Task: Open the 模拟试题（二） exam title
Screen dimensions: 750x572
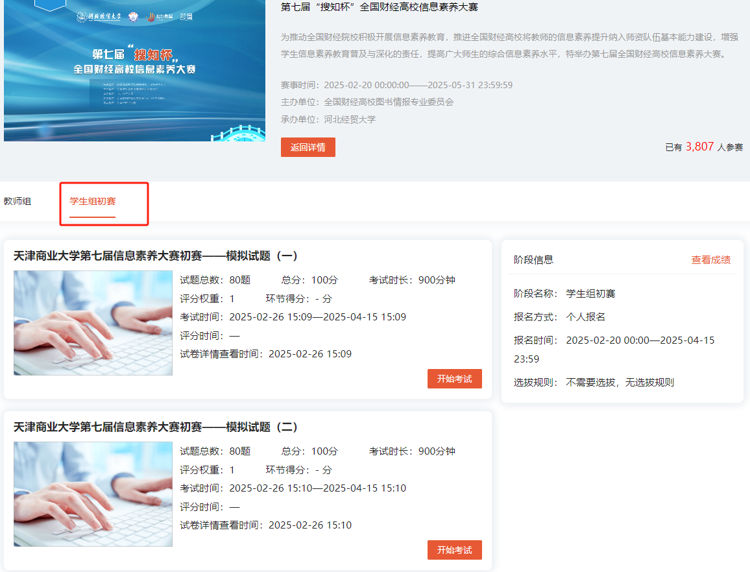Action: (x=156, y=427)
